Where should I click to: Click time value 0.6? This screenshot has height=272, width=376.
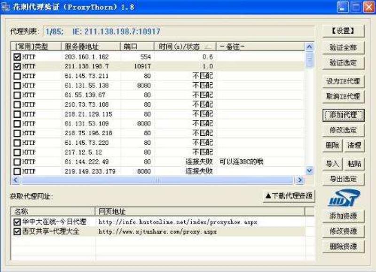click(x=207, y=57)
